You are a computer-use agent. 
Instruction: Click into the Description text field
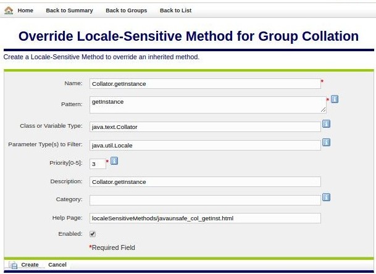pos(204,181)
